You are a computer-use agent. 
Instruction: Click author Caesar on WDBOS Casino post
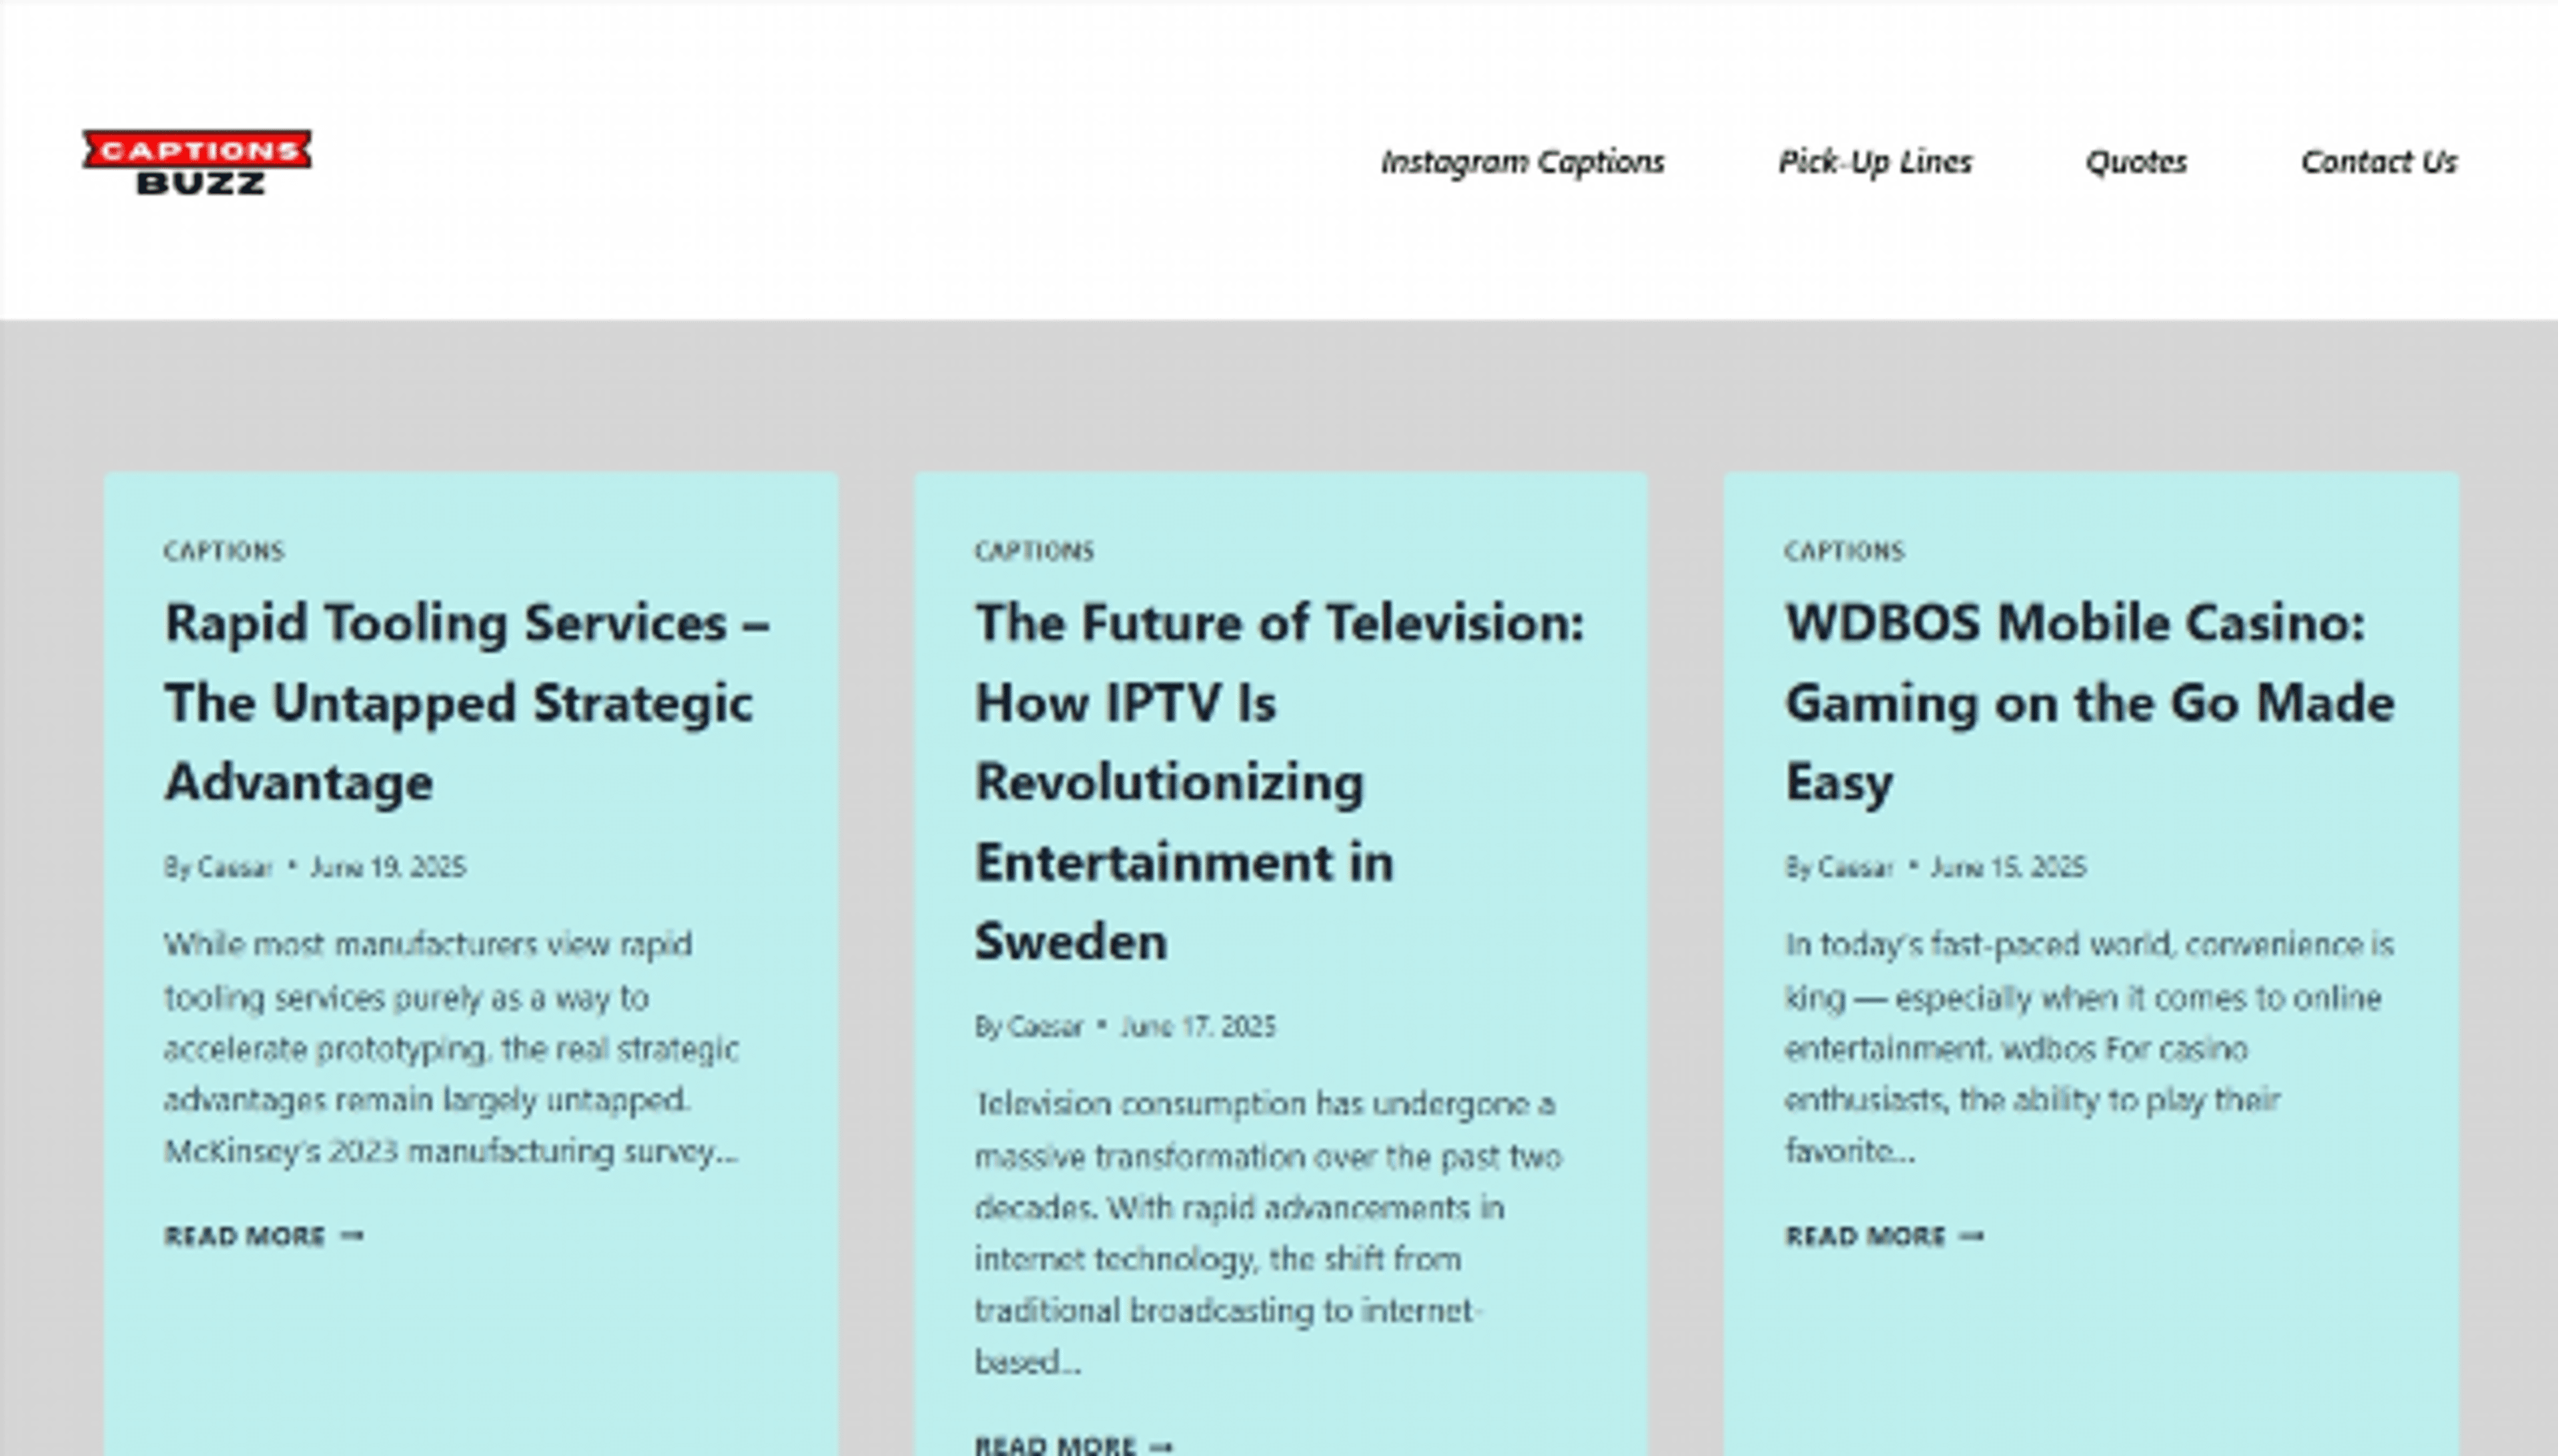coord(1855,867)
